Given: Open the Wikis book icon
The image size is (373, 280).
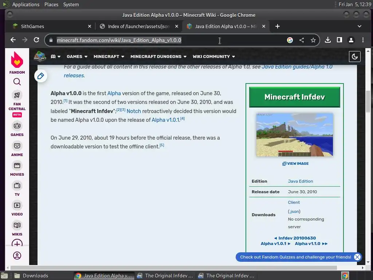Looking at the screenshot, I should coord(17,225).
